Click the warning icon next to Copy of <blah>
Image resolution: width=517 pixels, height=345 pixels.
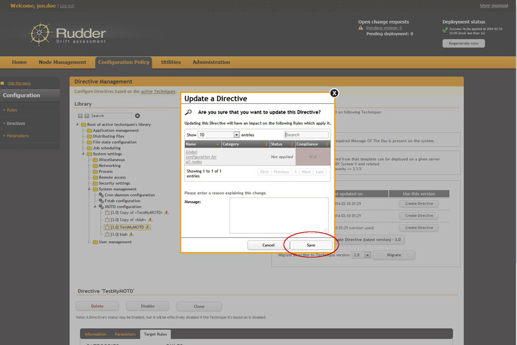pyautogui.click(x=151, y=220)
